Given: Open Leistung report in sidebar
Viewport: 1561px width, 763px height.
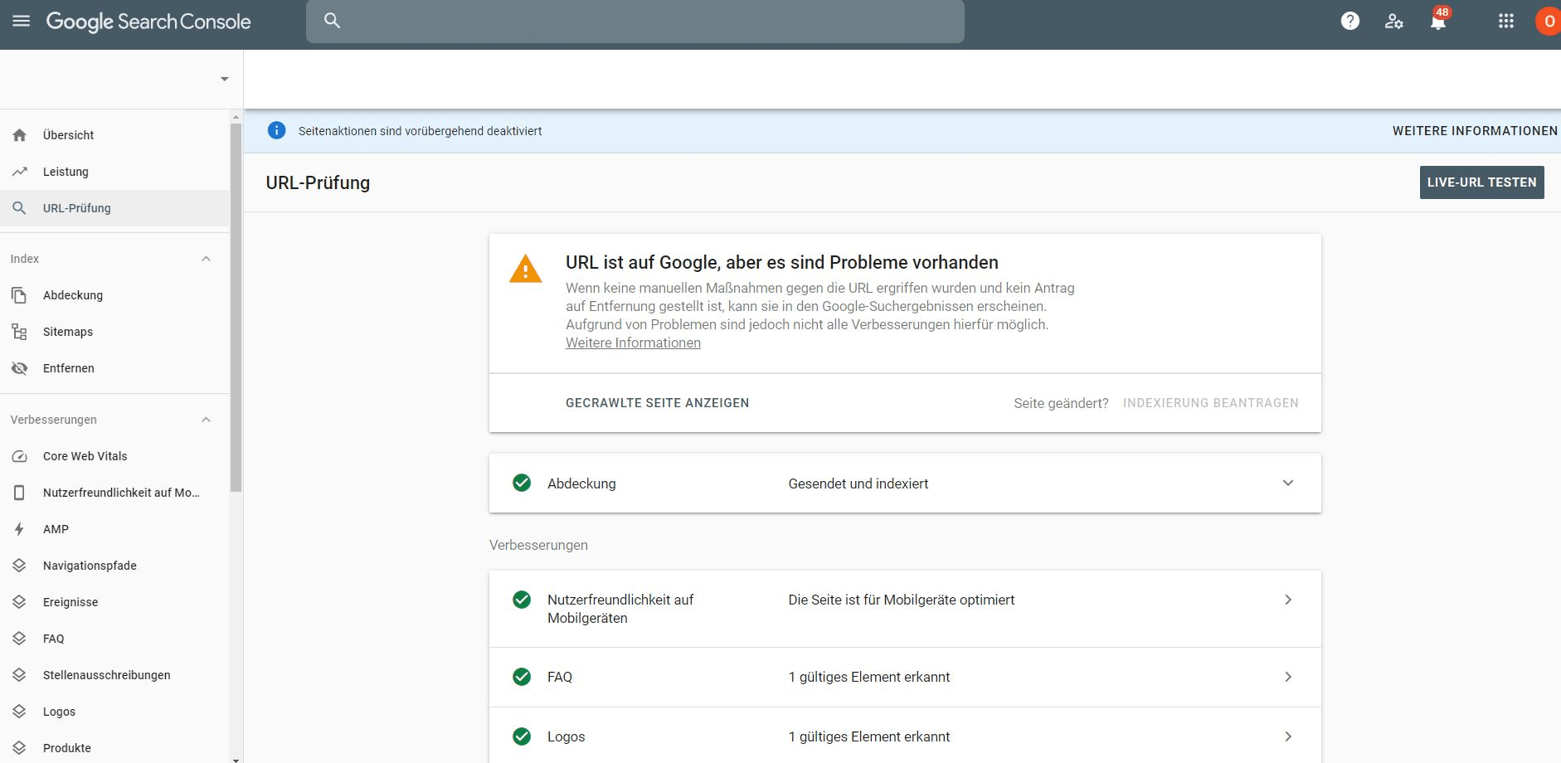Looking at the screenshot, I should tap(114, 172).
